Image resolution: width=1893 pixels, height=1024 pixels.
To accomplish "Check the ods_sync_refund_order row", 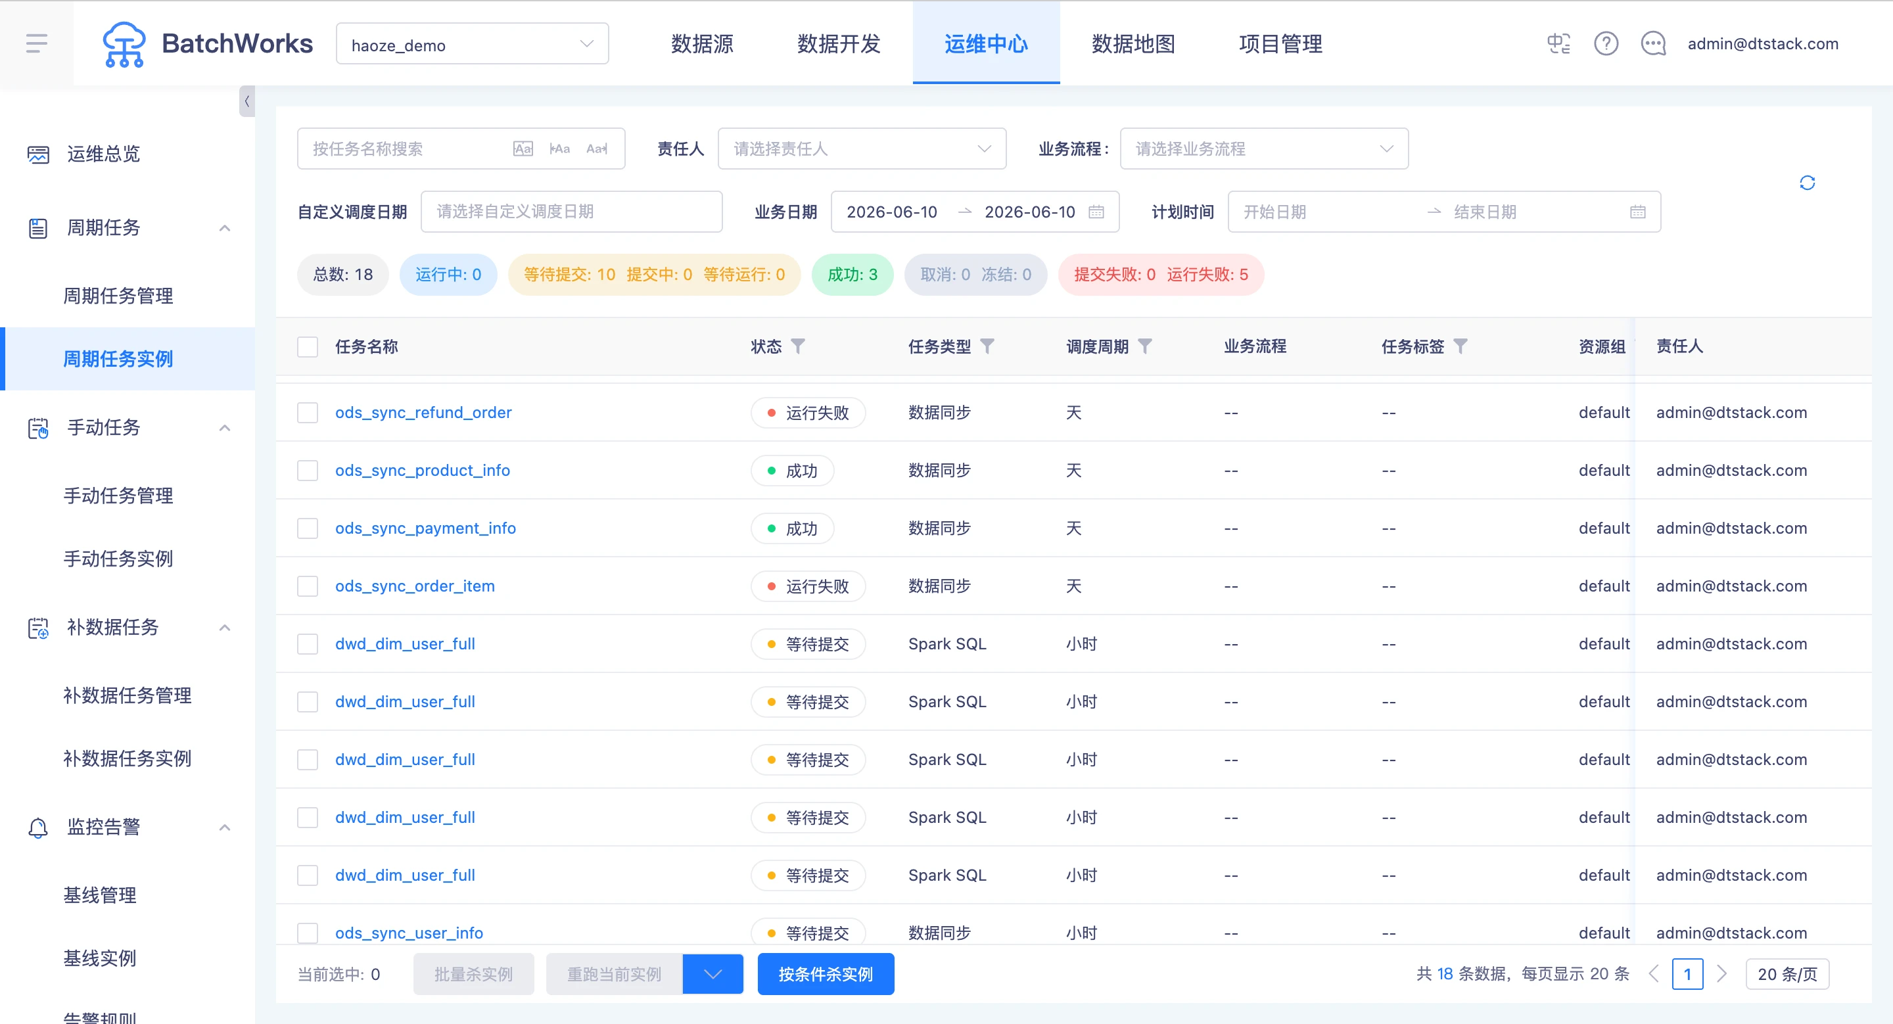I will coord(307,413).
